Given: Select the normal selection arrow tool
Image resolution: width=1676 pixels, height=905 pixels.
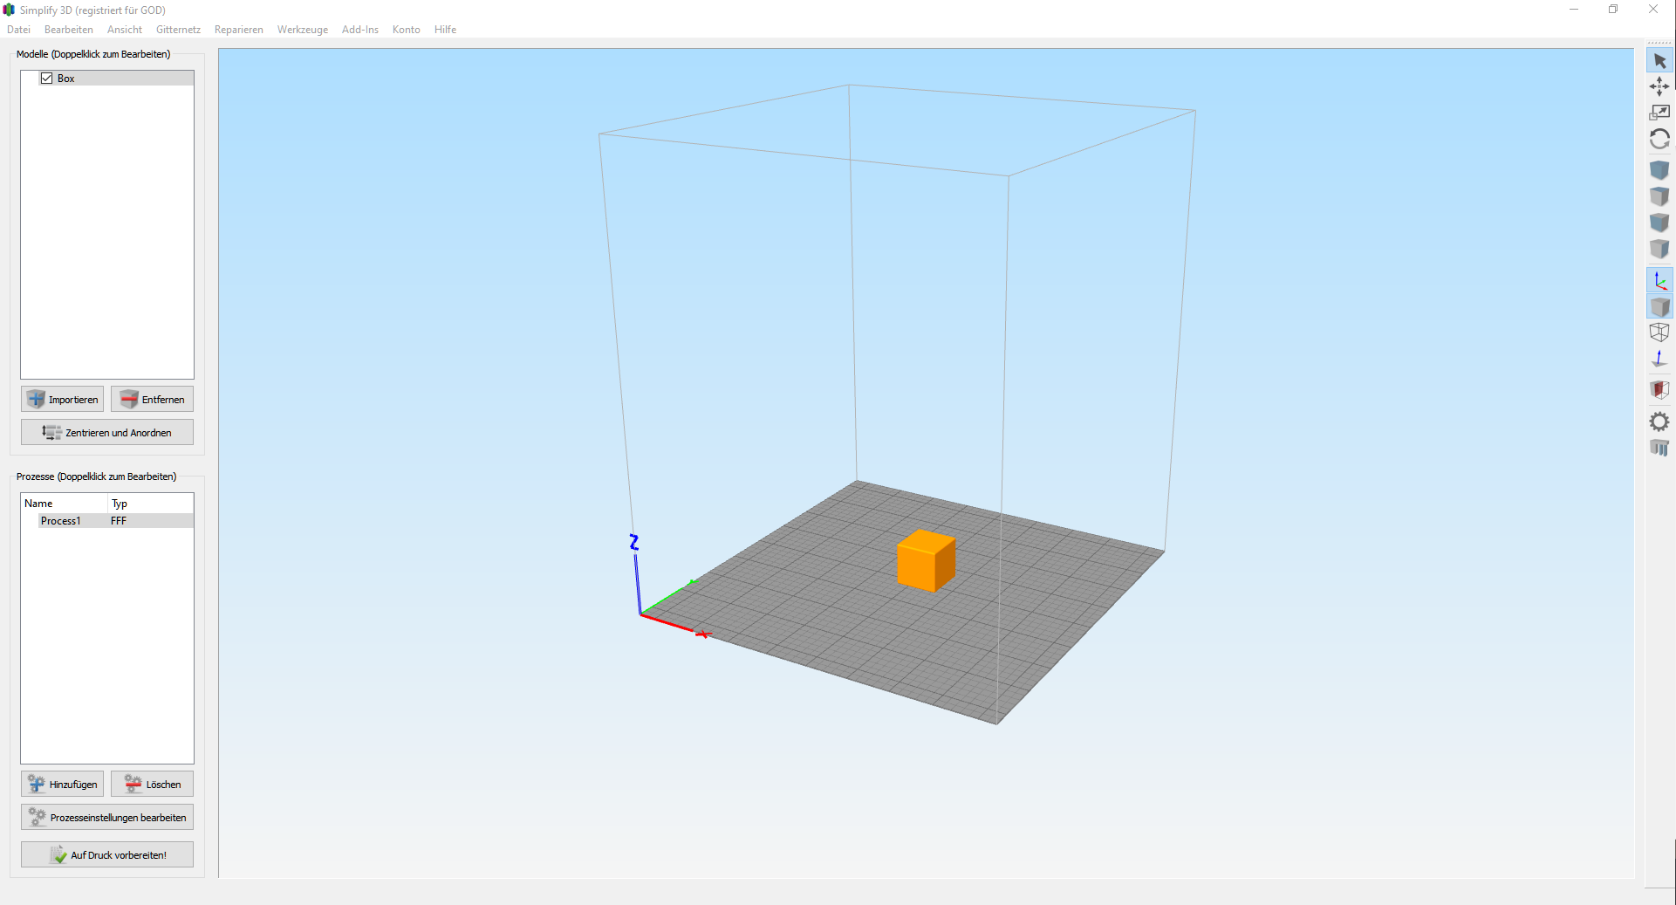Looking at the screenshot, I should point(1659,61).
